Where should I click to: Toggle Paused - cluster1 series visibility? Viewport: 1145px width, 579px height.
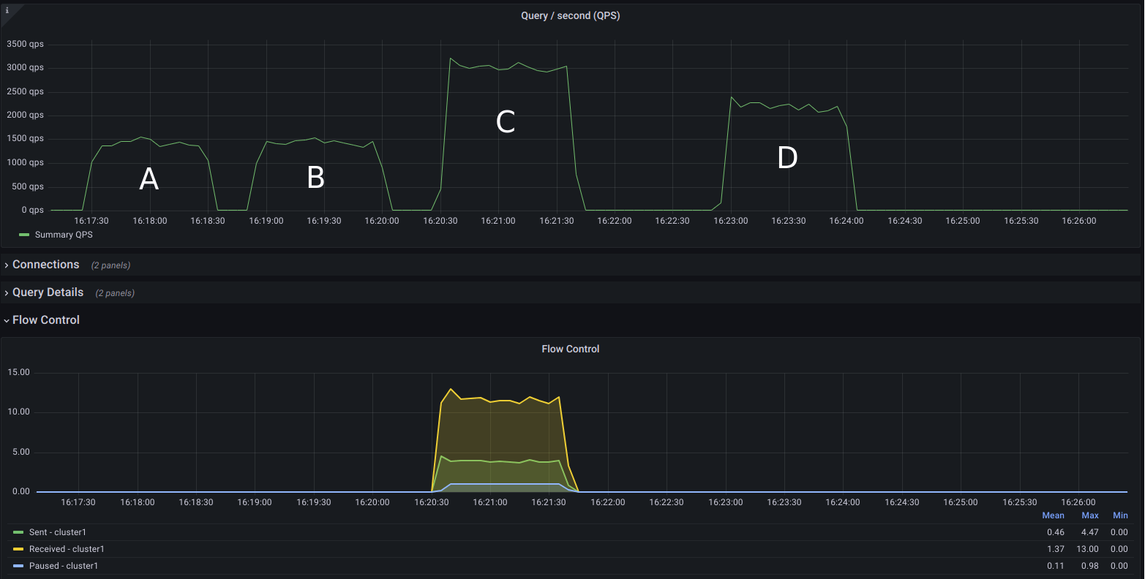(x=63, y=566)
